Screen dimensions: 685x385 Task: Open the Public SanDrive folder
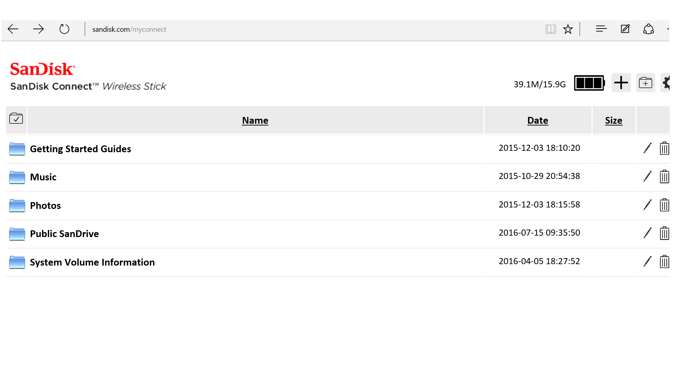click(x=64, y=234)
